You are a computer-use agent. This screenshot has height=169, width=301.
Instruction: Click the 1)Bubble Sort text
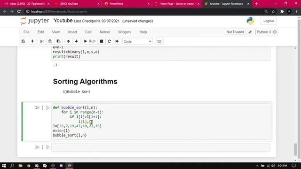click(76, 92)
